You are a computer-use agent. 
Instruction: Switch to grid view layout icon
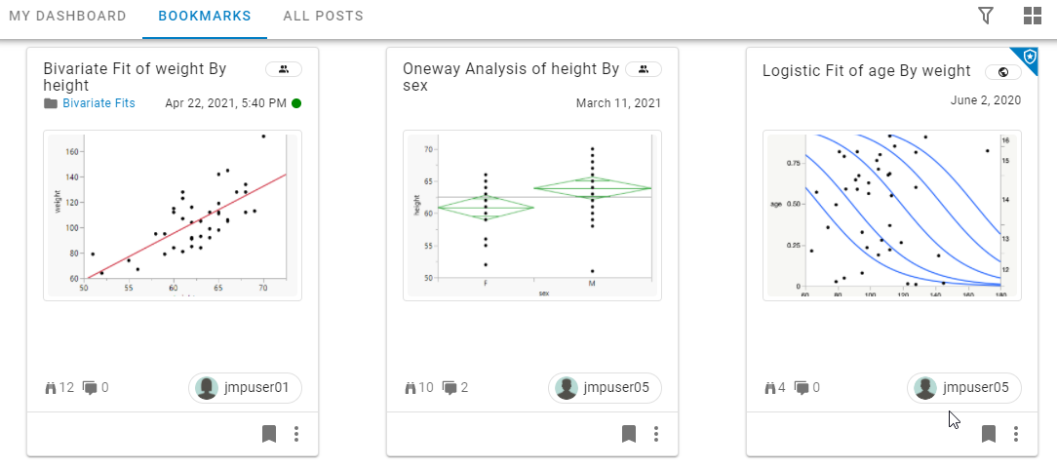tap(1033, 16)
